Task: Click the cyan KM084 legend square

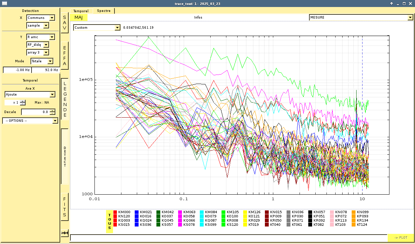Action: pyautogui.click(x=202, y=212)
